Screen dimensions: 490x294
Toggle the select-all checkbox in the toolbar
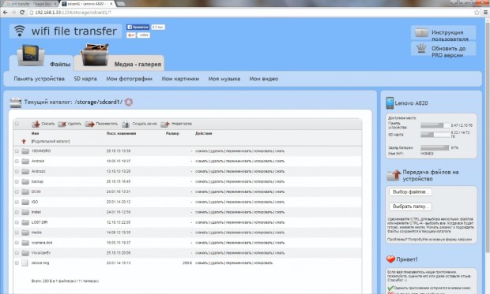[x=17, y=124]
